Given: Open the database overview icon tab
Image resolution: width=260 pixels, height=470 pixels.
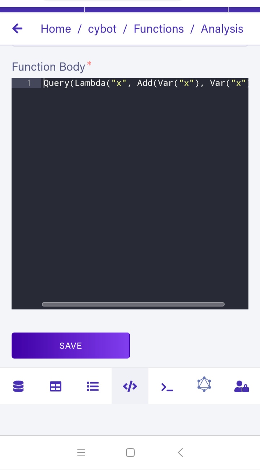Looking at the screenshot, I should [18, 386].
